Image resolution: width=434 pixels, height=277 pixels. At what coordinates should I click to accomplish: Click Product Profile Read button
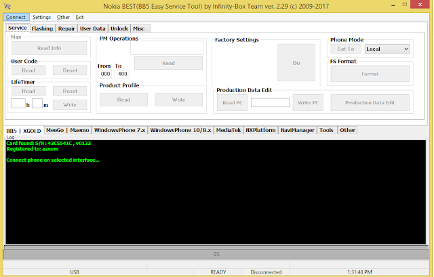point(123,100)
